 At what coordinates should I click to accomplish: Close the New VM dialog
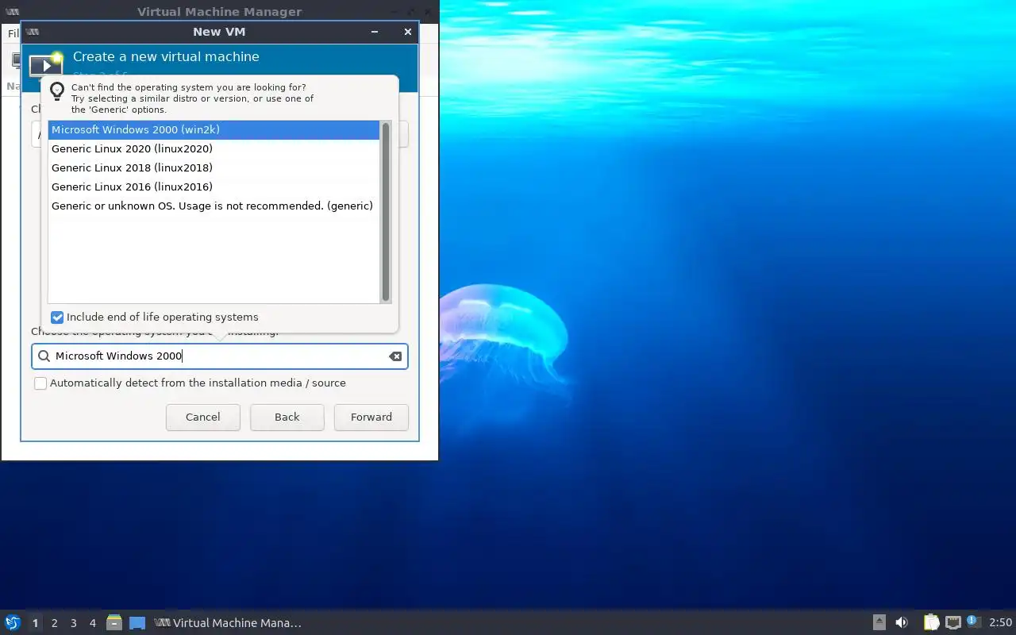point(408,32)
